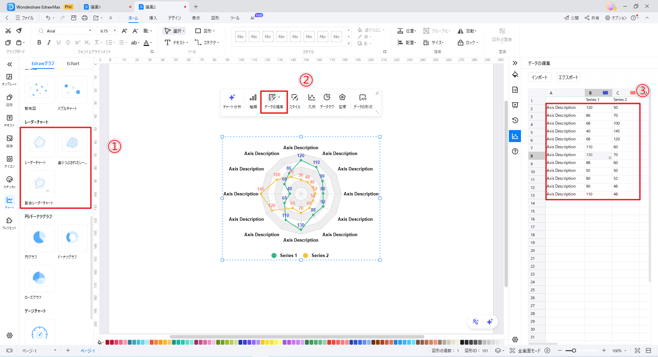Open the fill/theme panel icon on right
Viewport: 658px width, 357px height.
[x=515, y=75]
